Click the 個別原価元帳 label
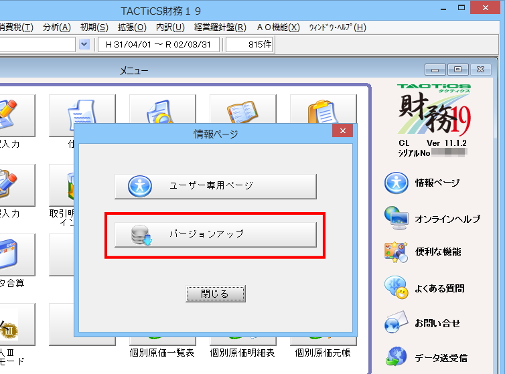Image resolution: width=505 pixels, height=374 pixels. 323,353
